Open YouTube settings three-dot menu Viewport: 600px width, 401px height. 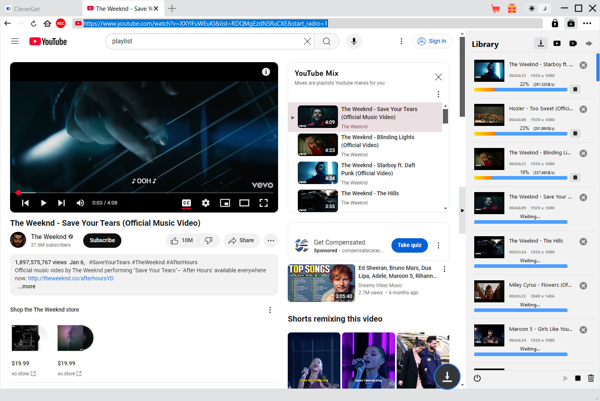pos(401,41)
